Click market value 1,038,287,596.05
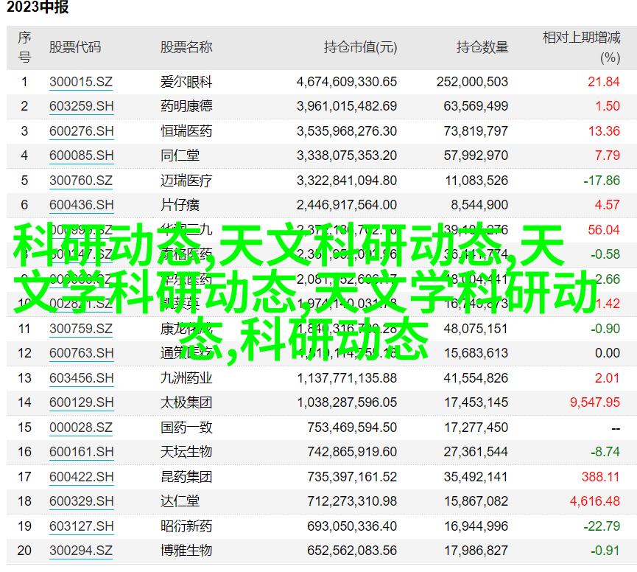Image resolution: width=637 pixels, height=572 pixels. pyautogui.click(x=347, y=402)
